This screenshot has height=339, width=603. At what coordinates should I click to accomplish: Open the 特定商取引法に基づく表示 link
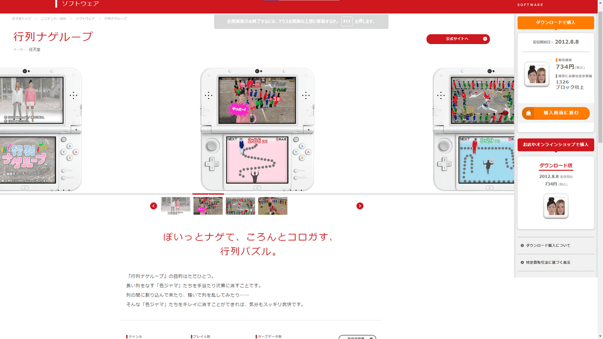point(548,263)
